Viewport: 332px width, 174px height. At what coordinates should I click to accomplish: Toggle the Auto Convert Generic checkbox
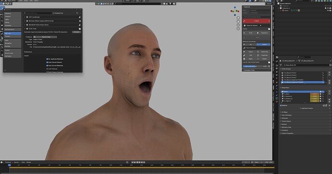click(47, 62)
